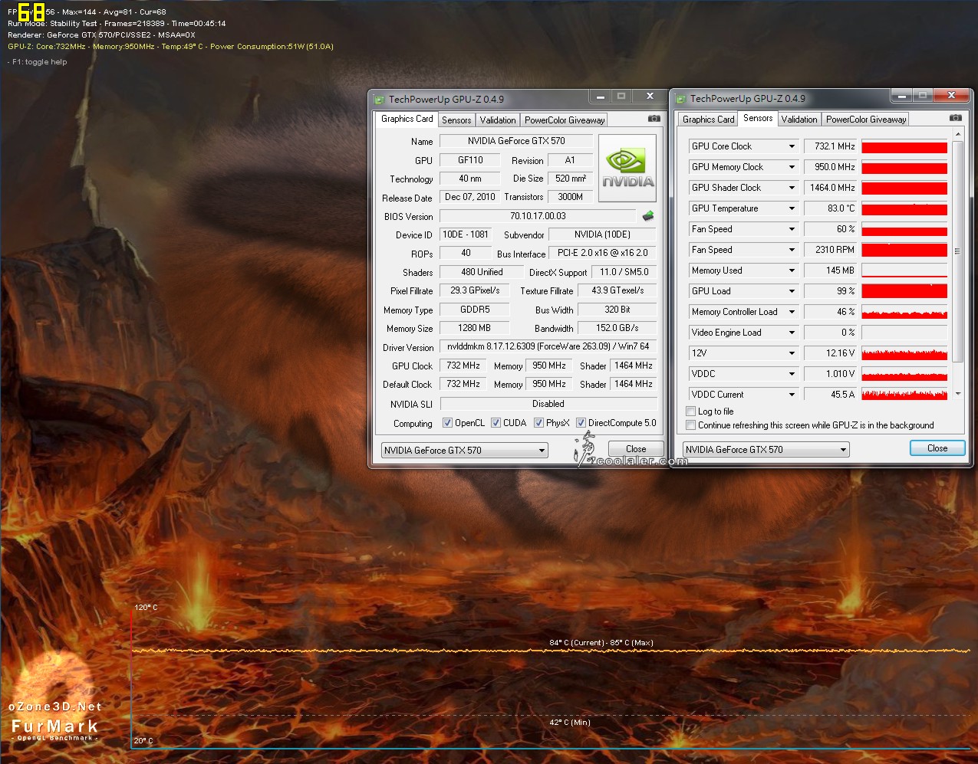The image size is (978, 764).
Task: Click the GPU field showing GF110
Action: pyautogui.click(x=470, y=160)
